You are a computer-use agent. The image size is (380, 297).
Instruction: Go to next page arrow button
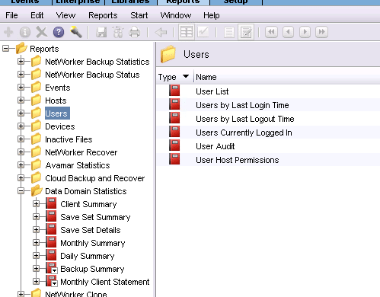coord(305,32)
